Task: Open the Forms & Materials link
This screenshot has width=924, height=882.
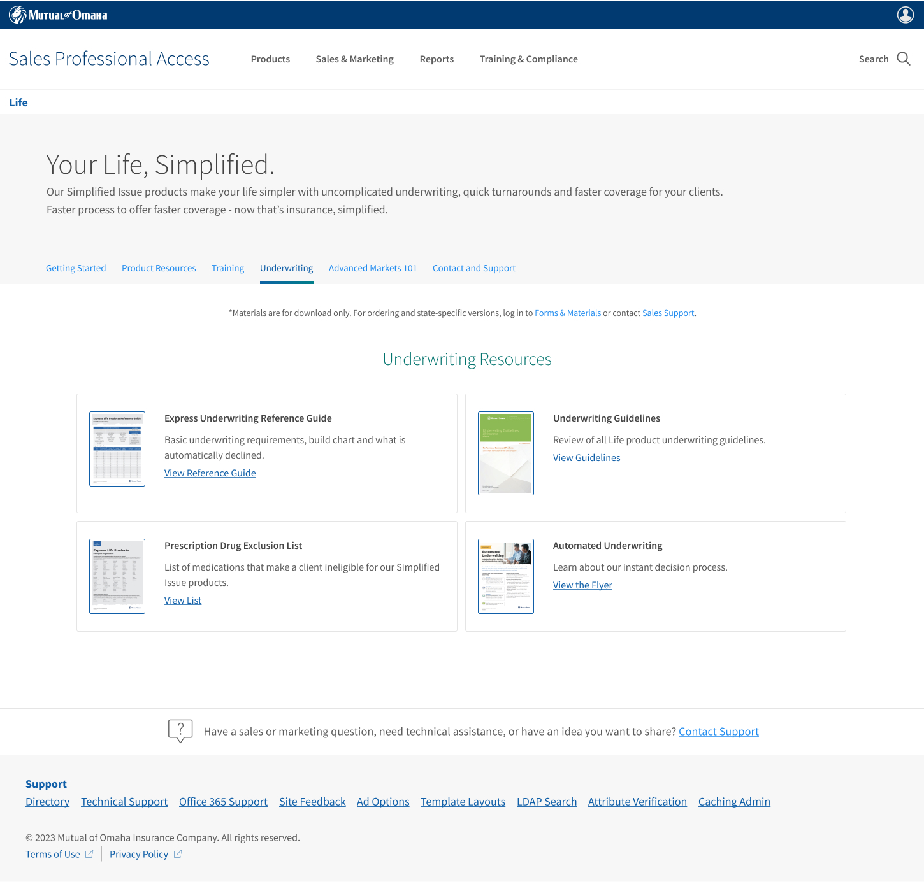Action: 567,313
